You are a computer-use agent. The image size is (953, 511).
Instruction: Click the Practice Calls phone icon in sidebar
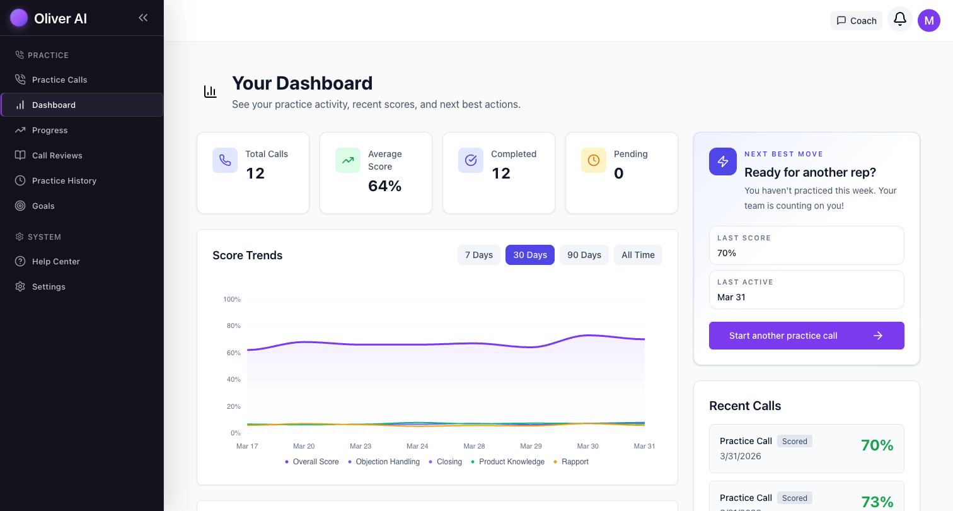tap(20, 79)
